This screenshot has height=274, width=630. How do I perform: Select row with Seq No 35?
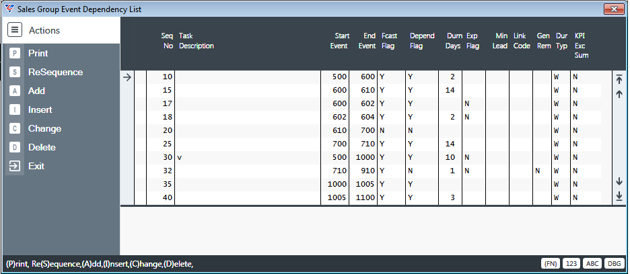point(367,185)
